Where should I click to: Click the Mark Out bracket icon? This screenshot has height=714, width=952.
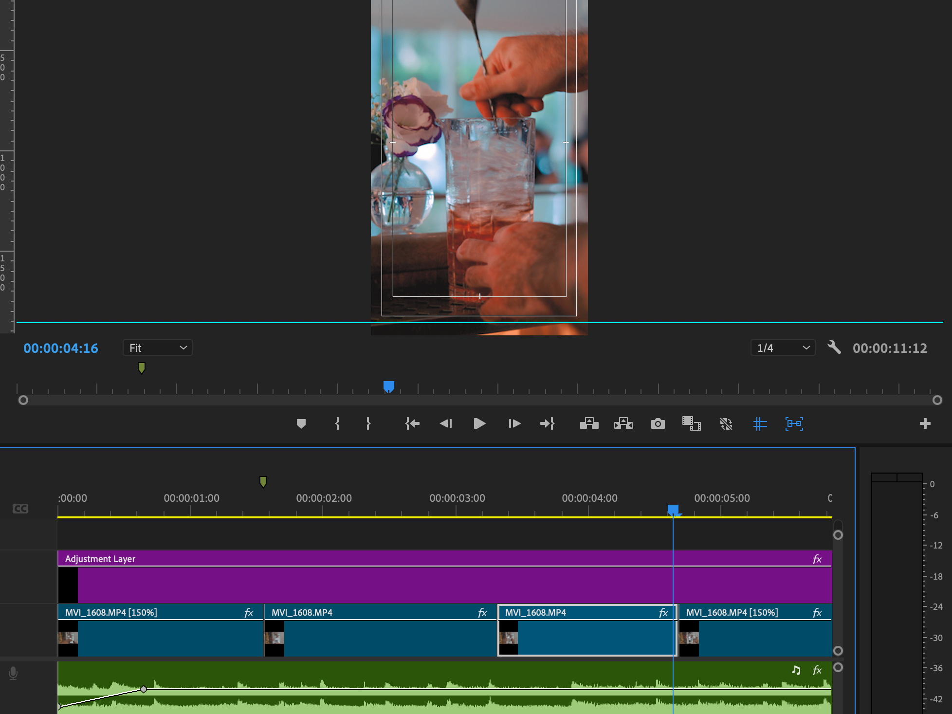click(368, 424)
